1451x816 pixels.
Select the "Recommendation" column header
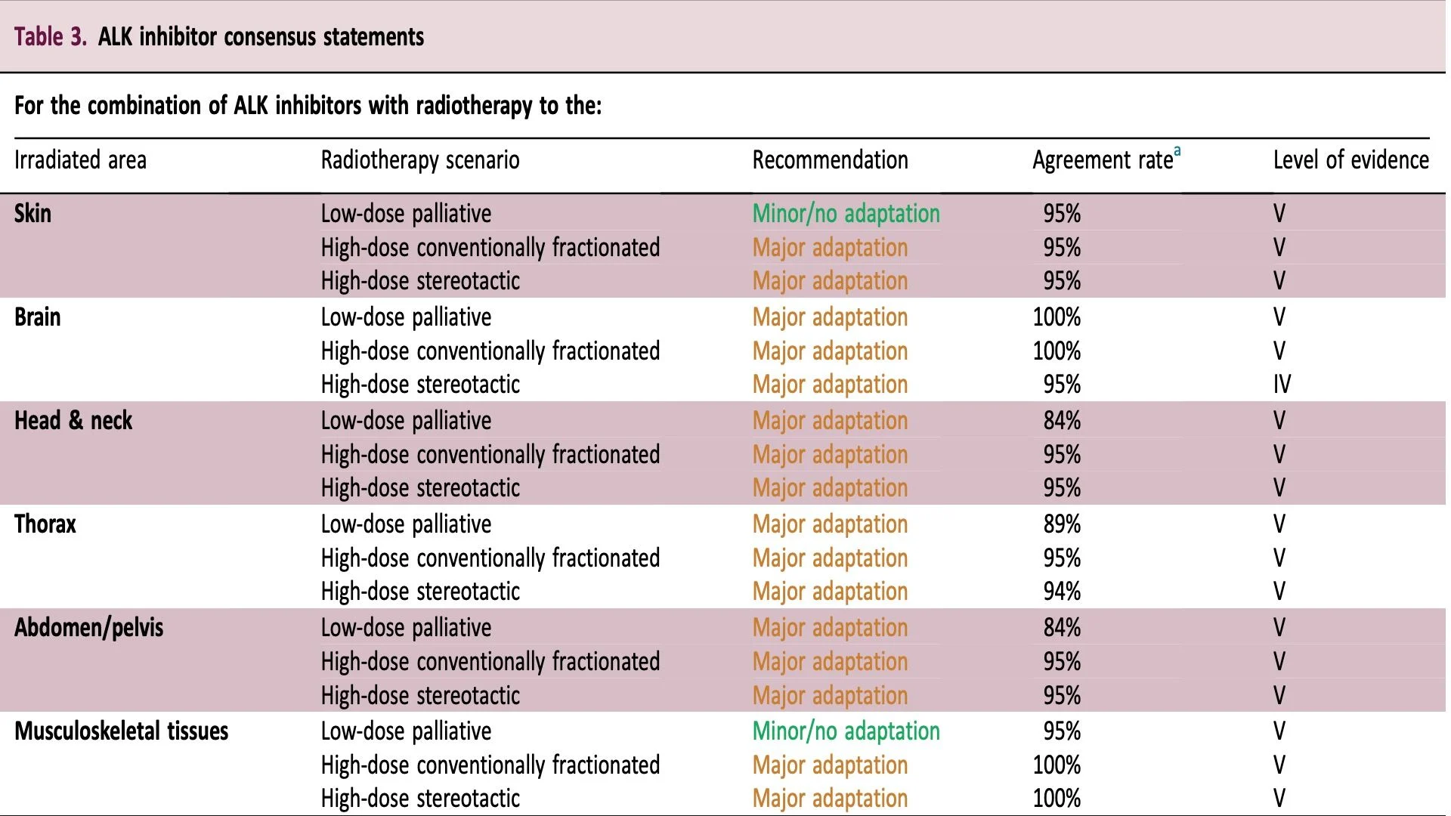tap(830, 160)
